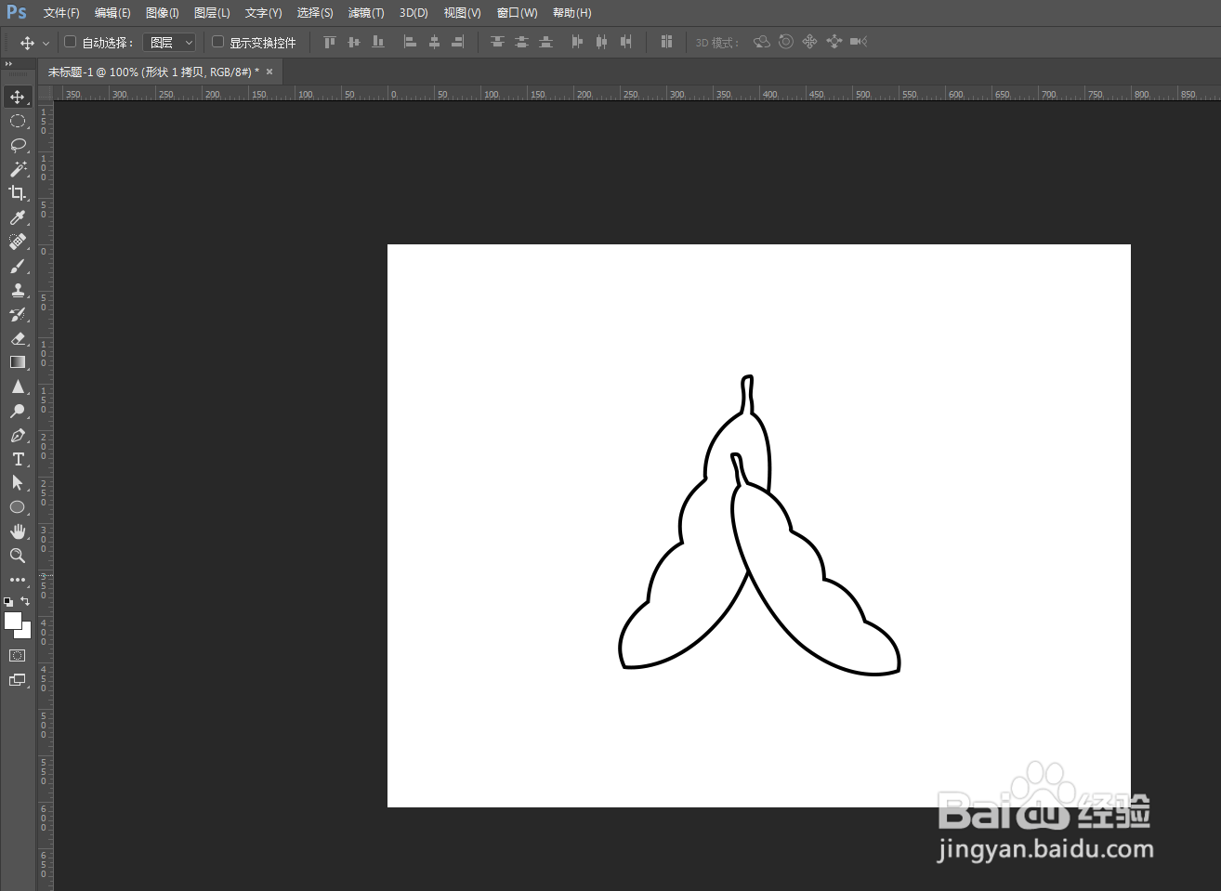This screenshot has height=891, width=1221.
Task: Open the 帮助(H) menu
Action: click(571, 13)
